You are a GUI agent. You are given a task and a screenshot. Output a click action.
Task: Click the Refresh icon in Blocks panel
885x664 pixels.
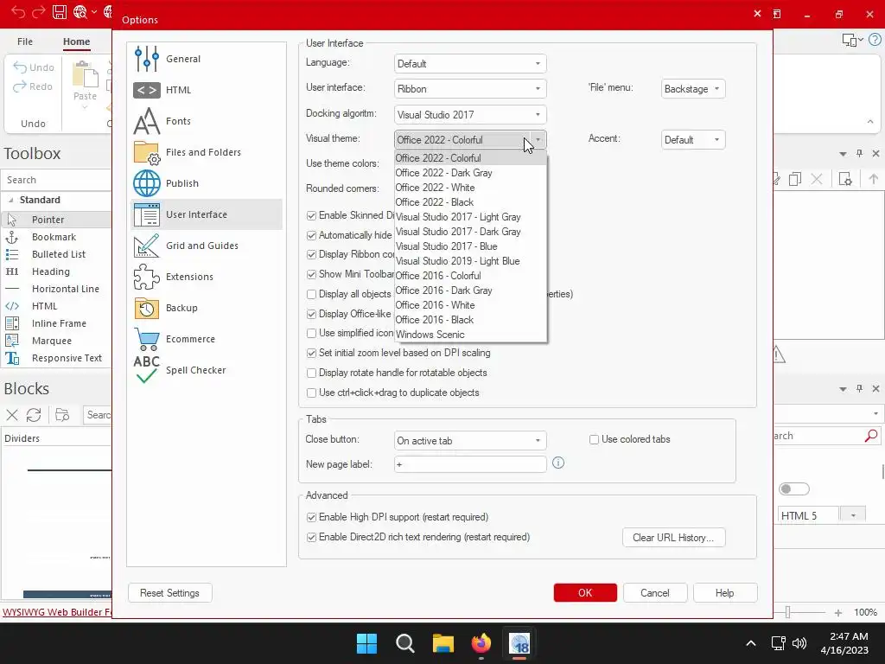(34, 415)
